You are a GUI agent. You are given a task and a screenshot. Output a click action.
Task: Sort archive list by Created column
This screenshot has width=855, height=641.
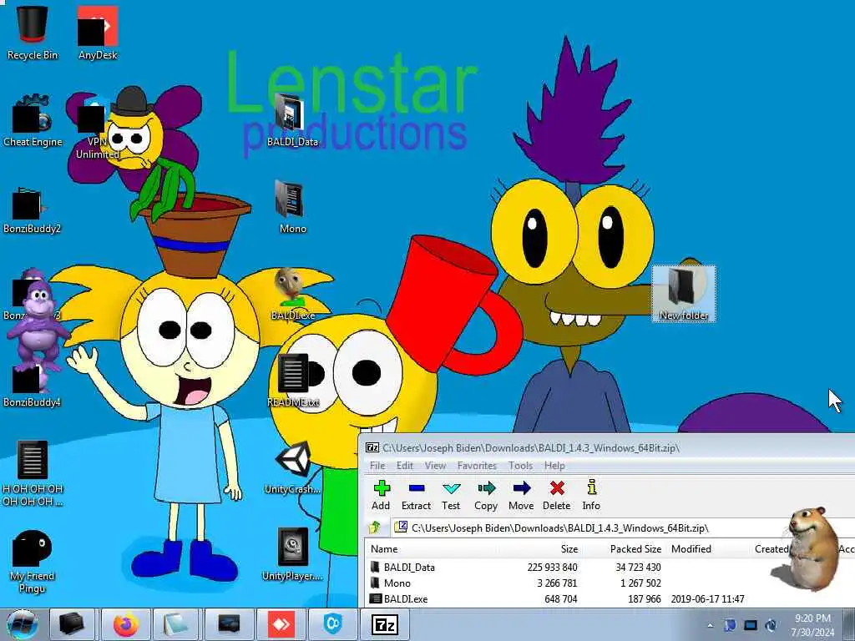pyautogui.click(x=771, y=549)
